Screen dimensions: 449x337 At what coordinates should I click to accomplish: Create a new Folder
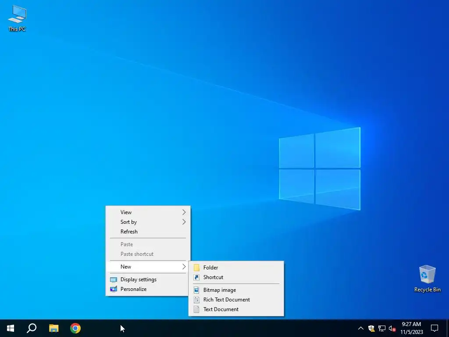[x=236, y=268]
